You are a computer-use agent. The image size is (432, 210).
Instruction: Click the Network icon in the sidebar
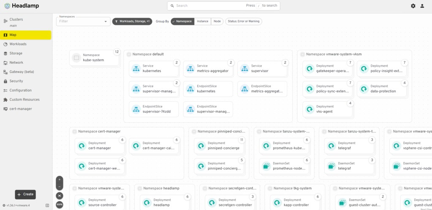click(x=5, y=62)
